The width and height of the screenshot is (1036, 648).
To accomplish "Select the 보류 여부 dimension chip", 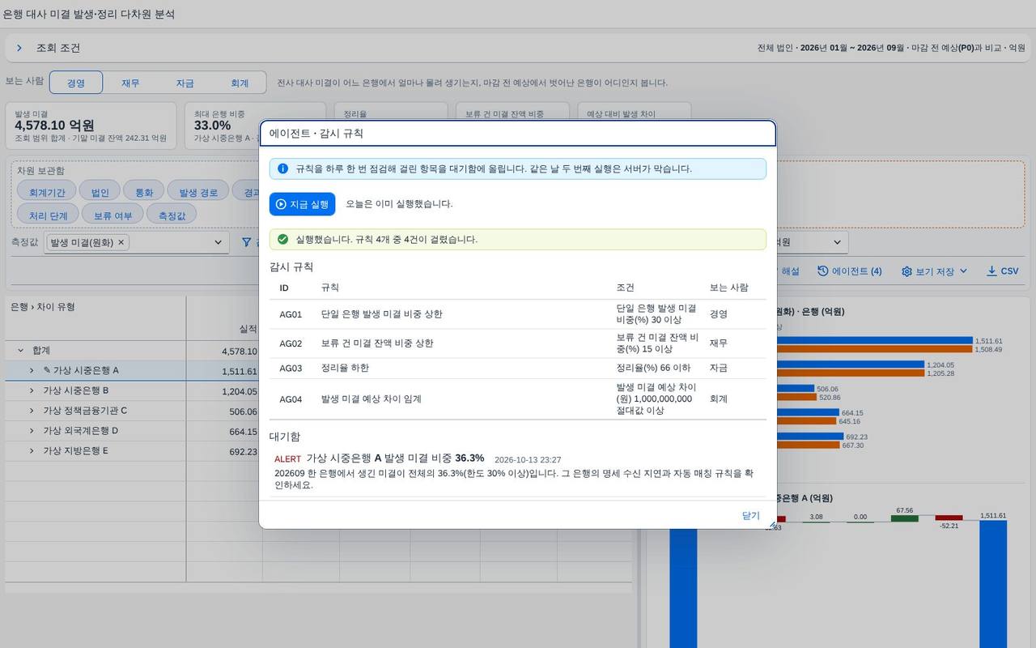I will (113, 215).
